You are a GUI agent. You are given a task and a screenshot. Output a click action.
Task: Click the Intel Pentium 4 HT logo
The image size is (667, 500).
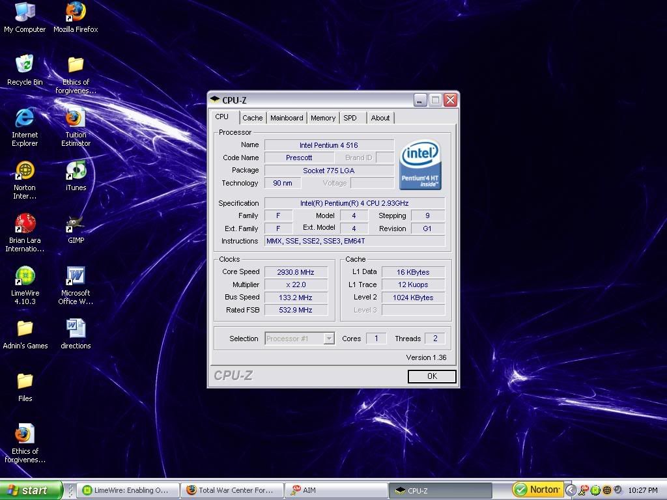coord(420,165)
